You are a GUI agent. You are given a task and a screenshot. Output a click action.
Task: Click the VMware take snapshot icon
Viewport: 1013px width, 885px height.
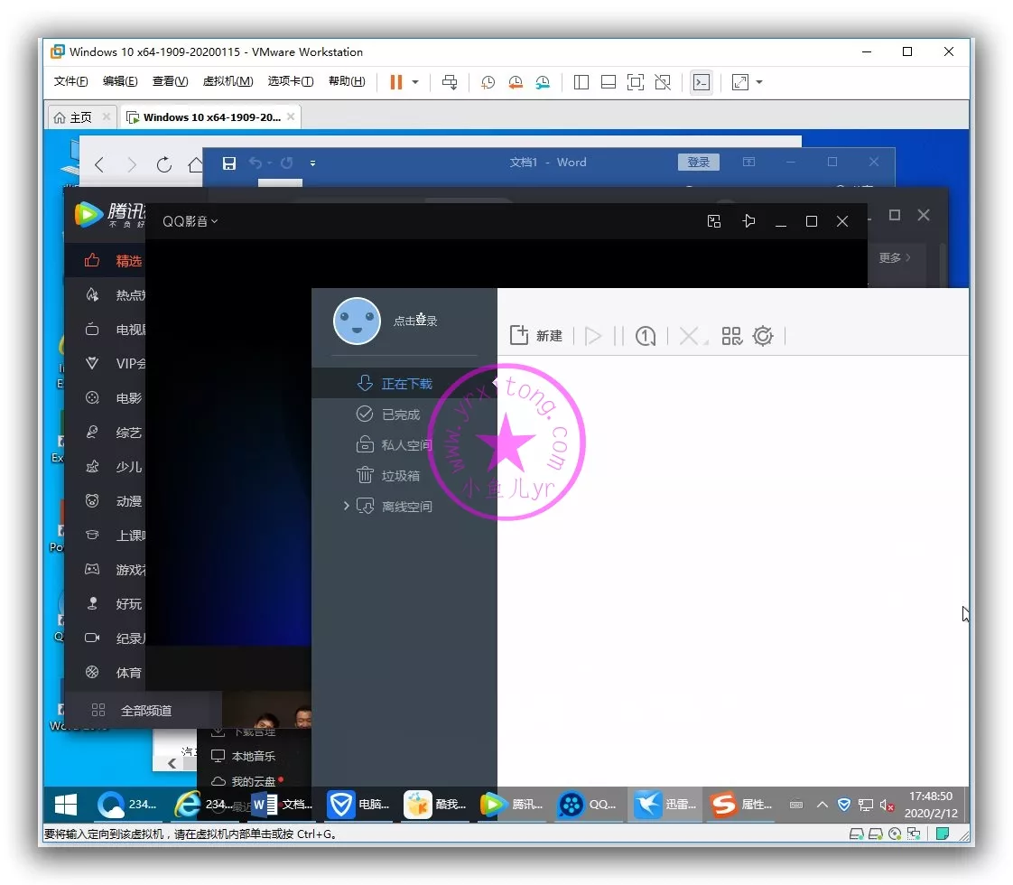click(x=488, y=82)
